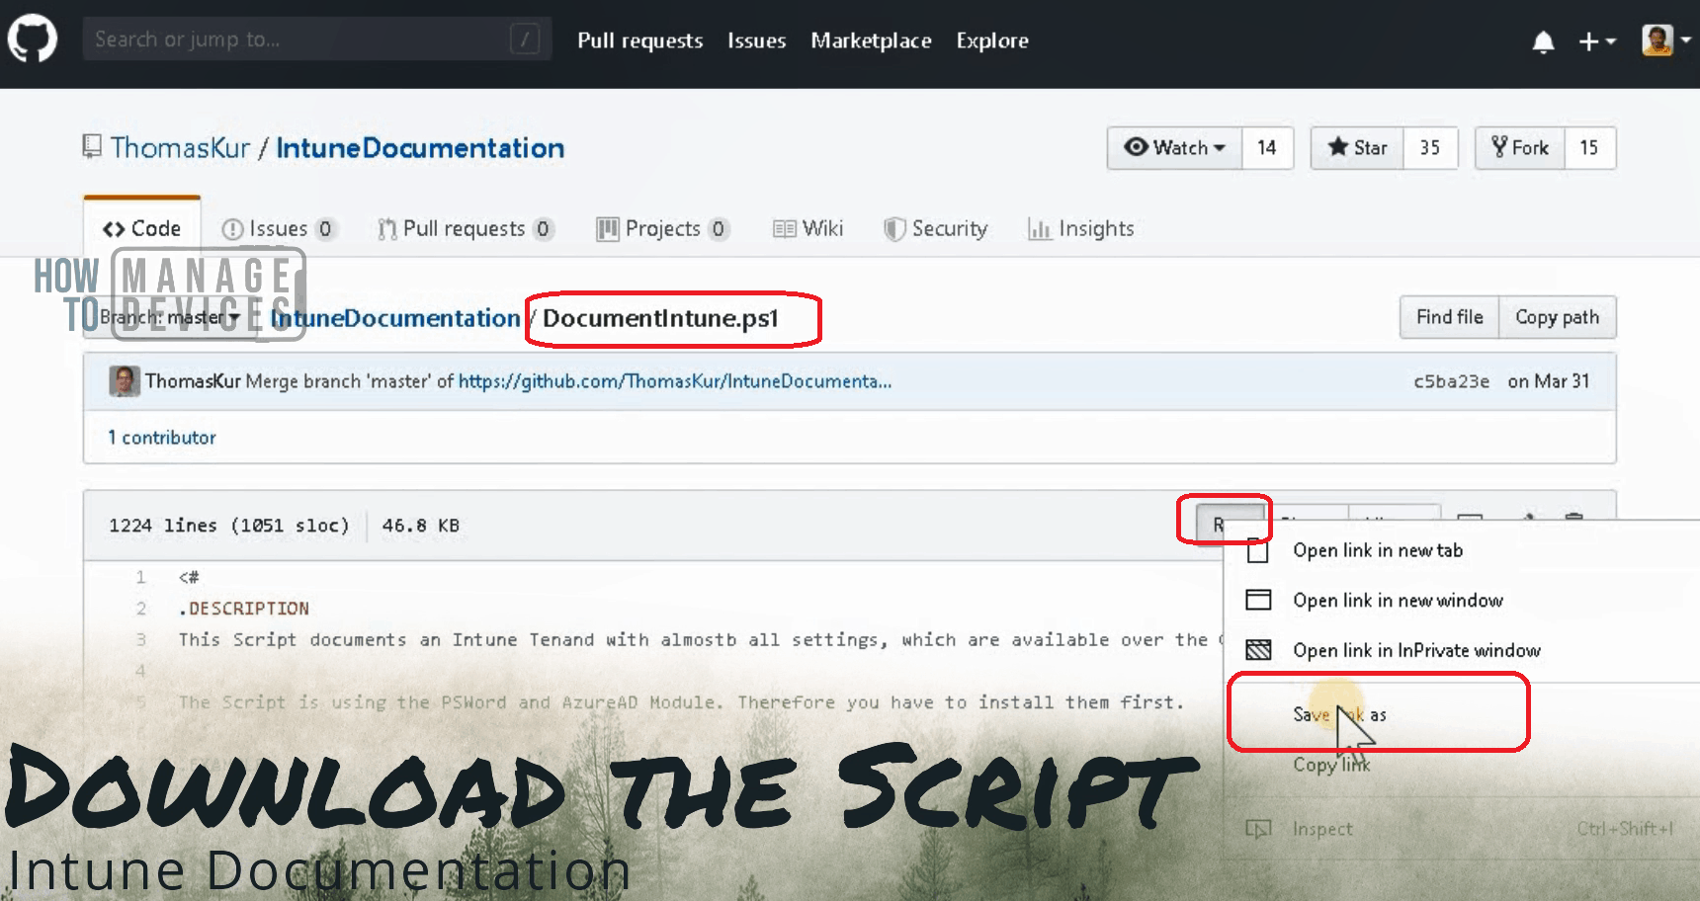Click the IntuneDocumentation breadcrumb link
The image size is (1700, 901).
pos(395,318)
